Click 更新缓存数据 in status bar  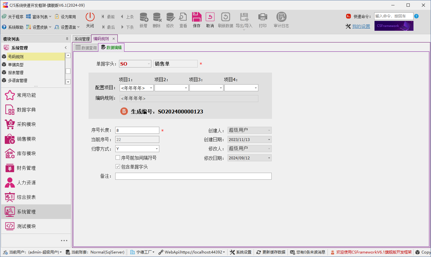pyautogui.click(x=271, y=252)
